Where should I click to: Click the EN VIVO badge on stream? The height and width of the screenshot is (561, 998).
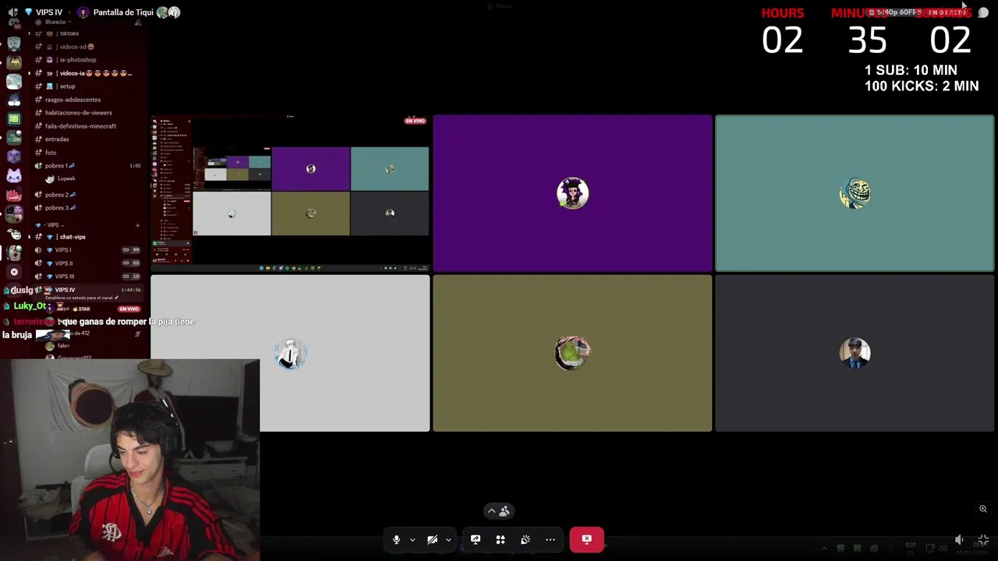click(415, 121)
